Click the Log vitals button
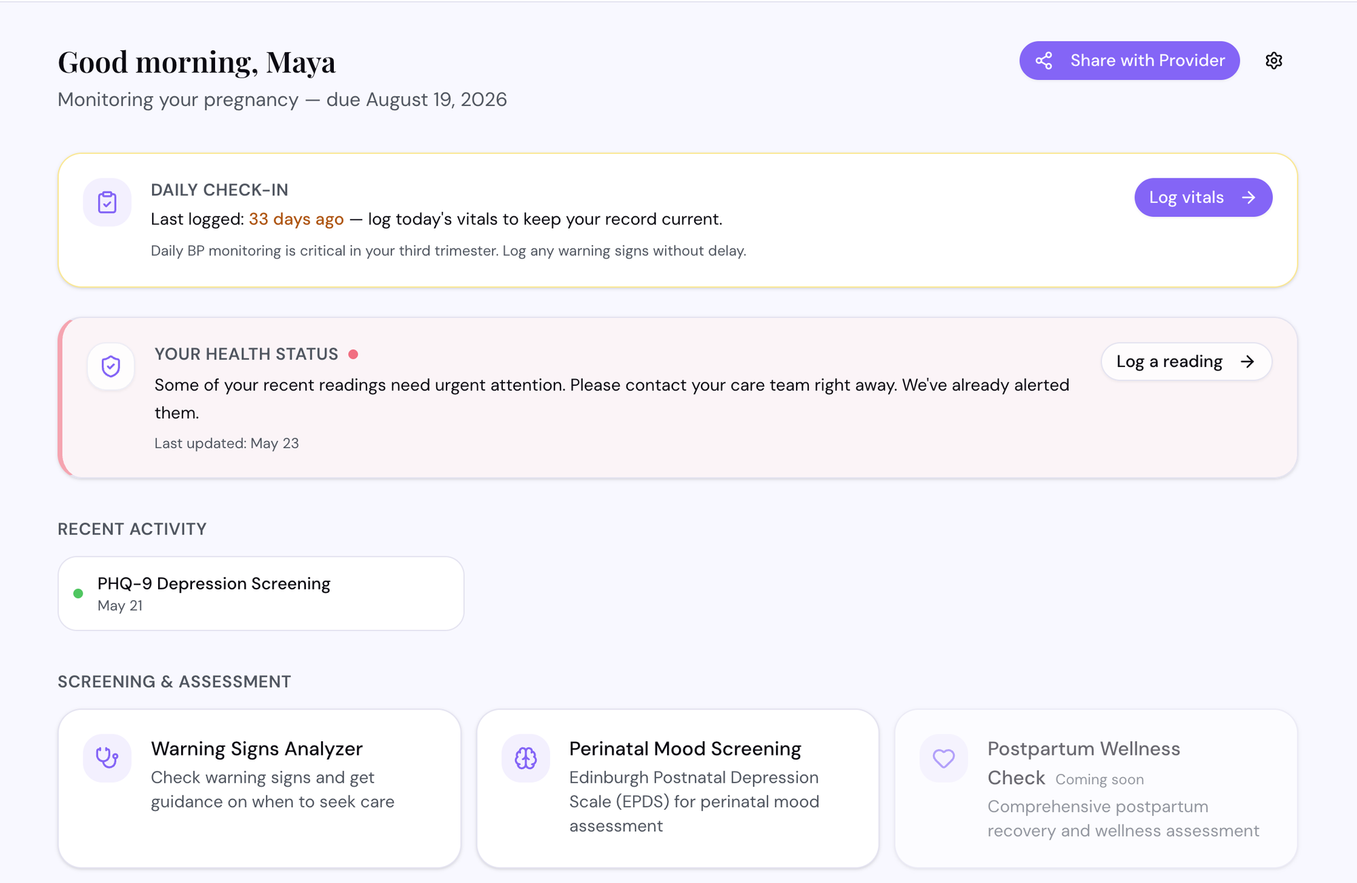This screenshot has width=1357, height=883. coord(1203,197)
